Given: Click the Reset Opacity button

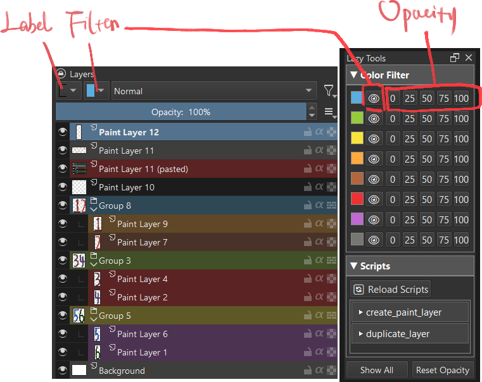Looking at the screenshot, I should click(x=443, y=370).
